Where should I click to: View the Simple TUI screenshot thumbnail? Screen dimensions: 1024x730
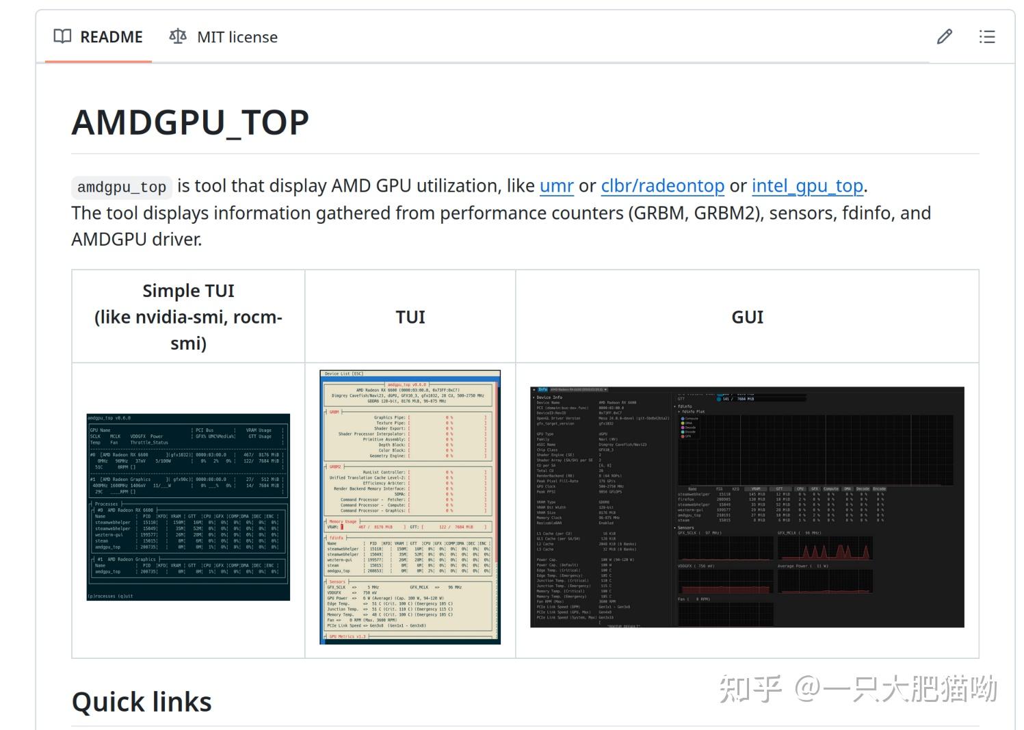[x=188, y=506]
